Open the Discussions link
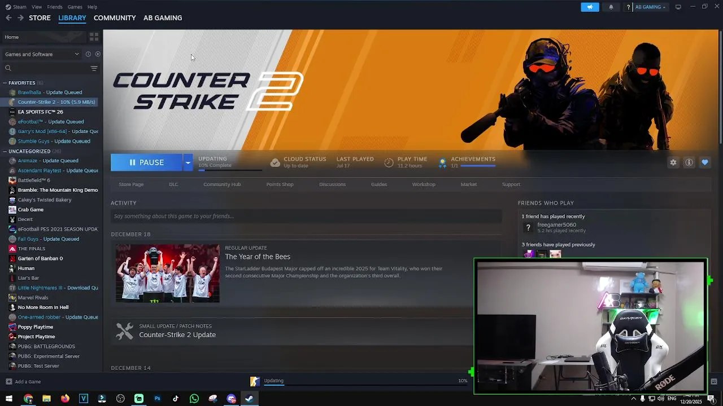The height and width of the screenshot is (406, 723). tap(332, 184)
